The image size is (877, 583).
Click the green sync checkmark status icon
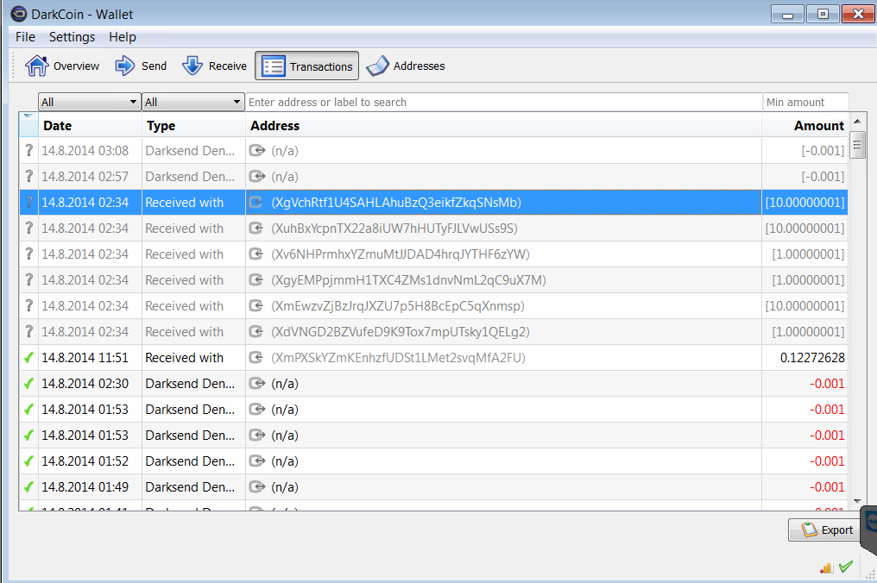(x=846, y=567)
